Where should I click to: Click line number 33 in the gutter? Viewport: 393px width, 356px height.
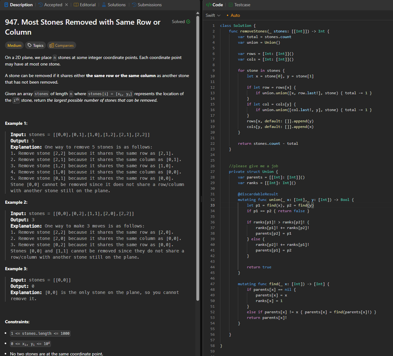pos(213,205)
